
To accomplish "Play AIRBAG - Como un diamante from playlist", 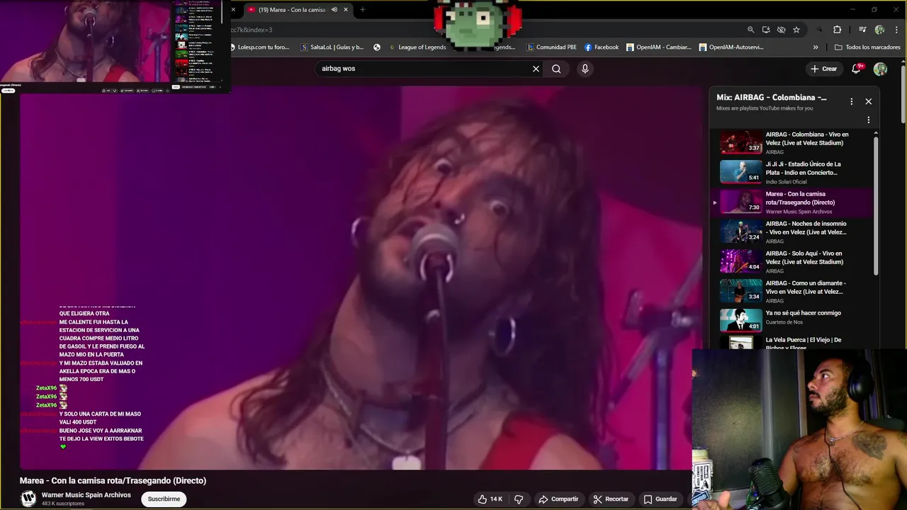I will pyautogui.click(x=791, y=291).
